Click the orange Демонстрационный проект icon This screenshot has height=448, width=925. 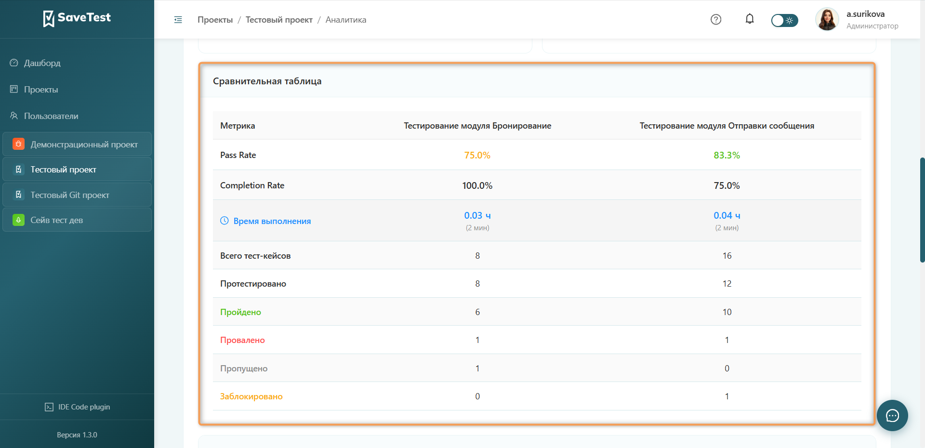point(18,144)
